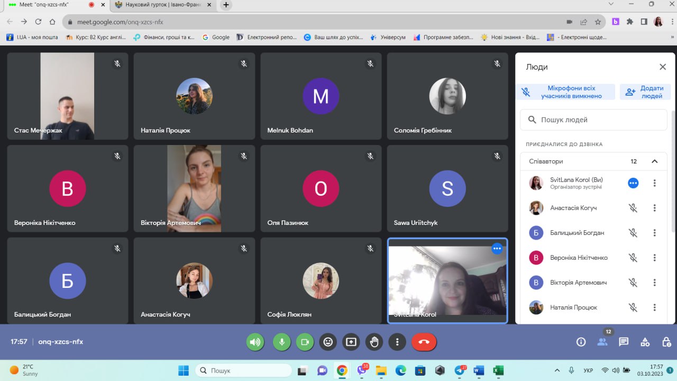Open three-dot more options in call bar
Image resolution: width=677 pixels, height=381 pixels.
click(397, 342)
